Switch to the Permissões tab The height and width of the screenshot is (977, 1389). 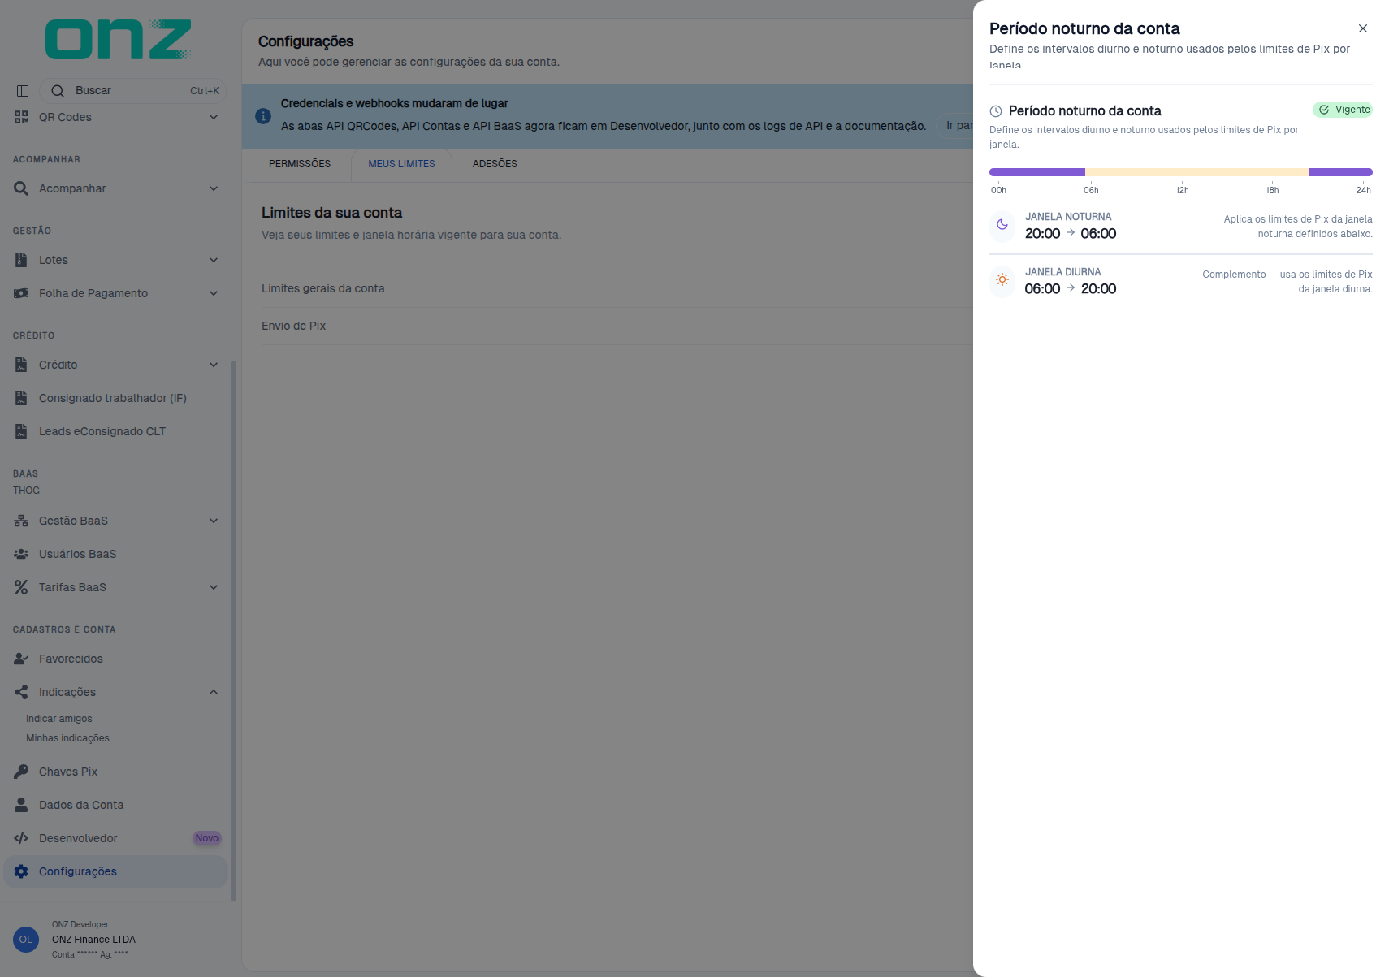click(300, 164)
